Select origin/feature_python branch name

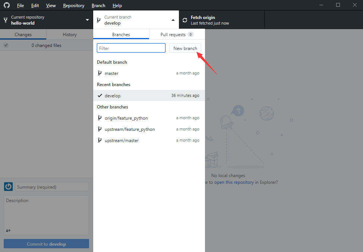(126, 118)
